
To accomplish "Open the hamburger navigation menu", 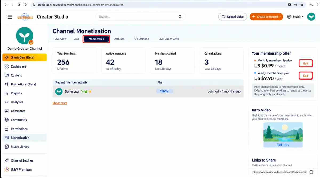I will click(x=10, y=17).
